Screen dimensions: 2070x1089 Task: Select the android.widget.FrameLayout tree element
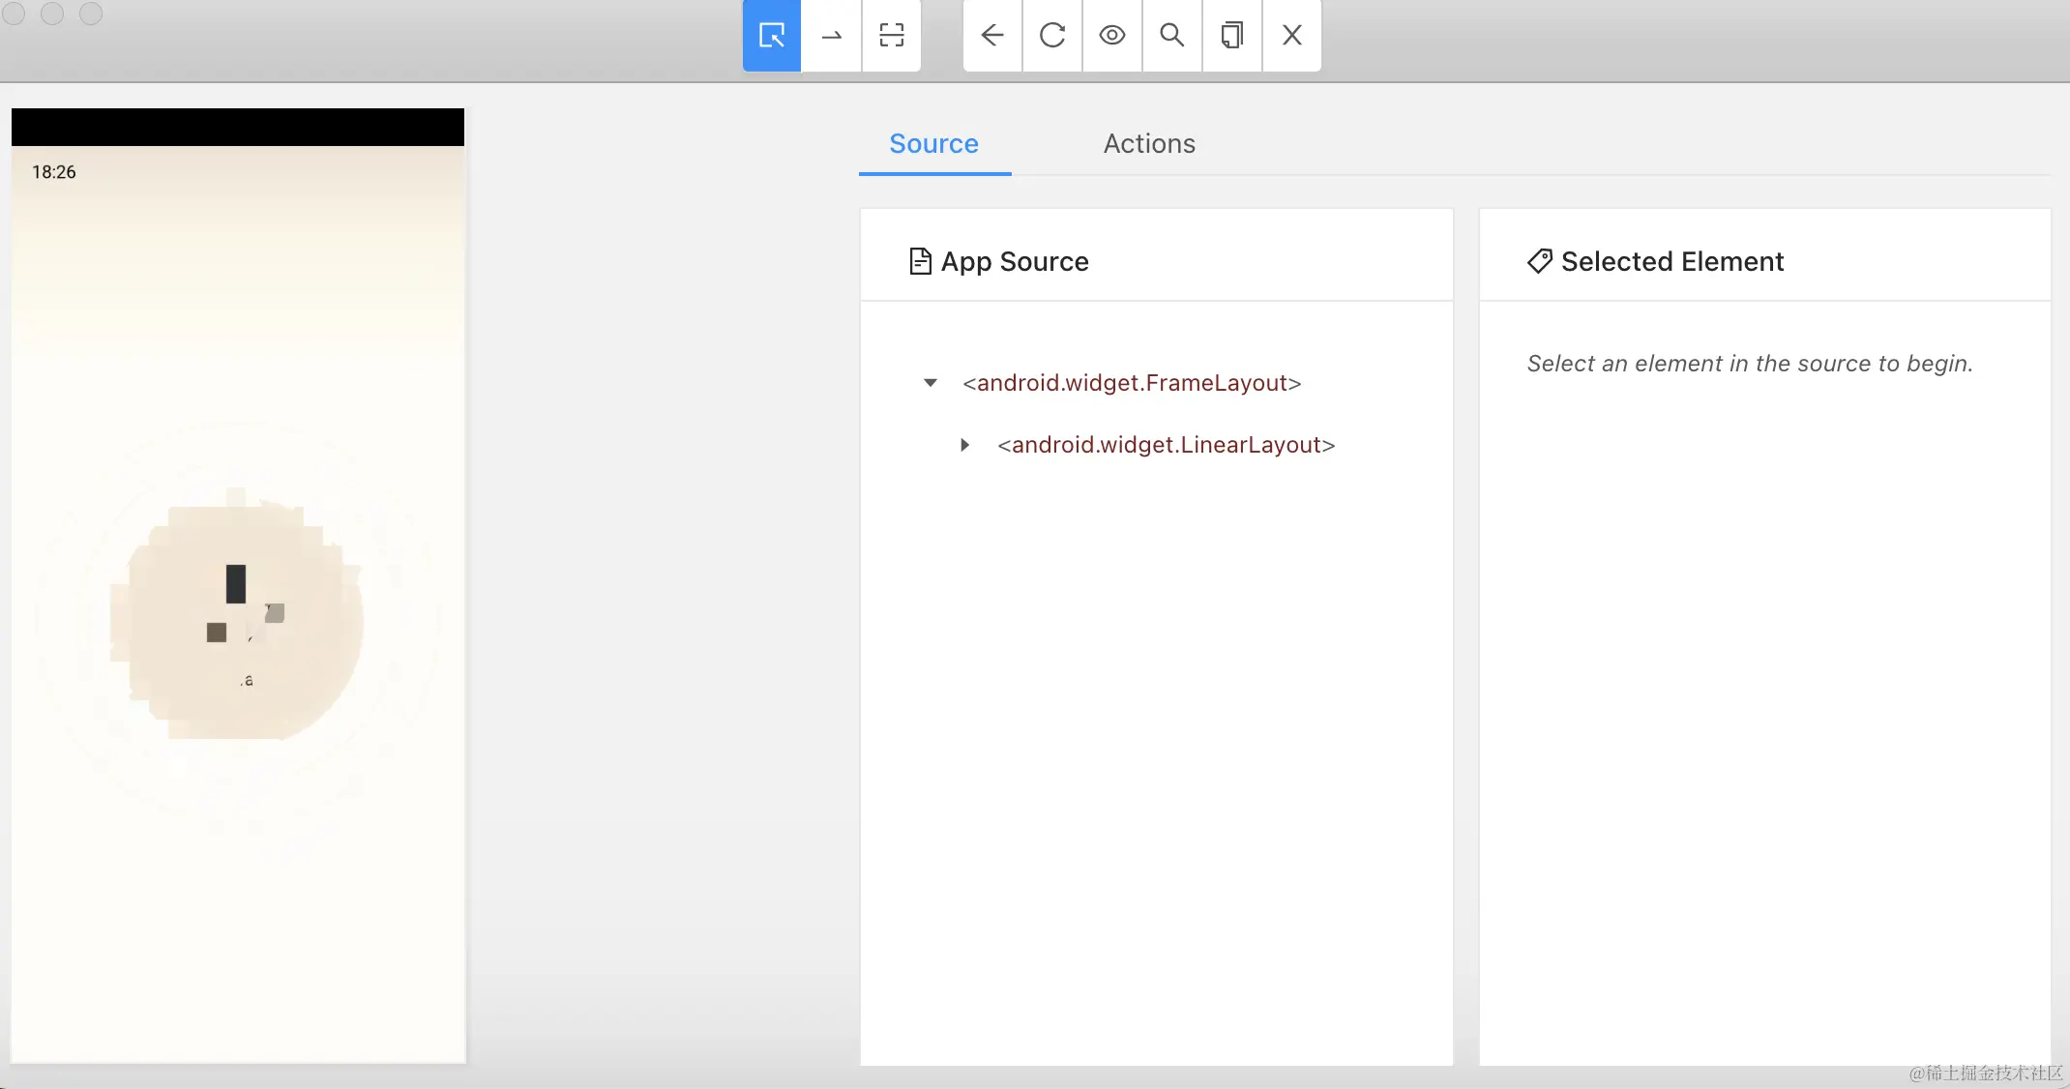pos(1132,383)
